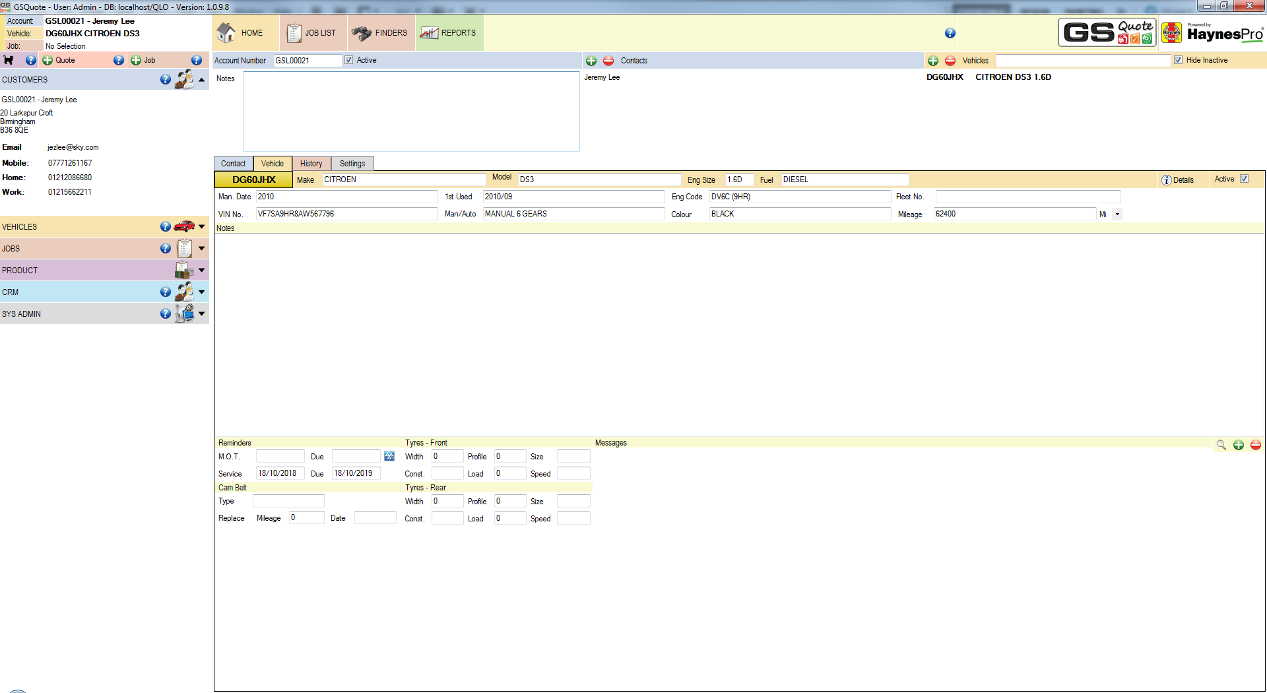1267x693 pixels.
Task: Click the jezlee@sky.com email address
Action: [73, 147]
